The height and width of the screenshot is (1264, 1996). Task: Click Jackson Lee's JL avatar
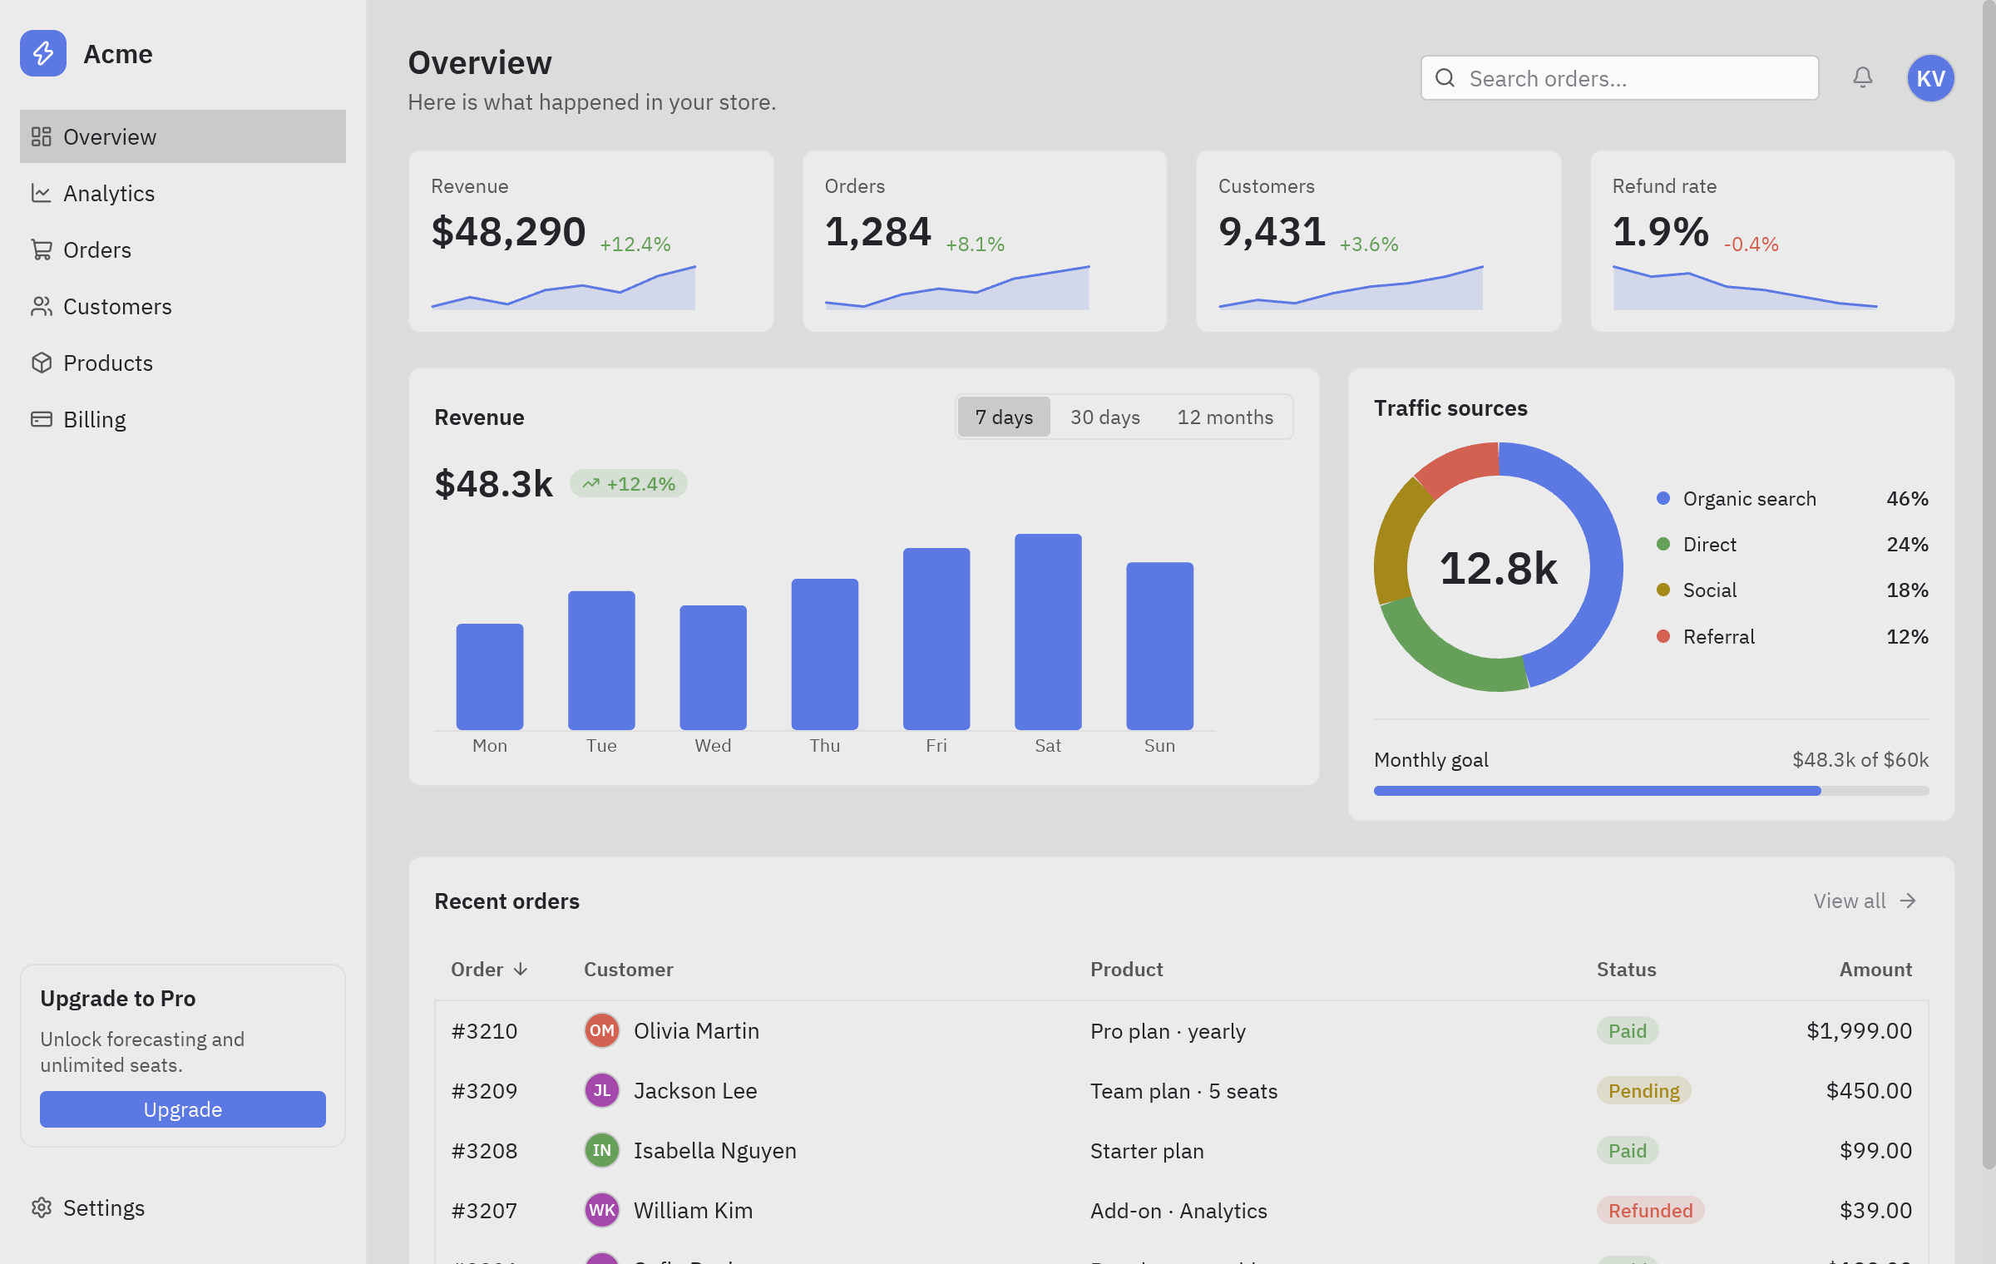pos(602,1090)
